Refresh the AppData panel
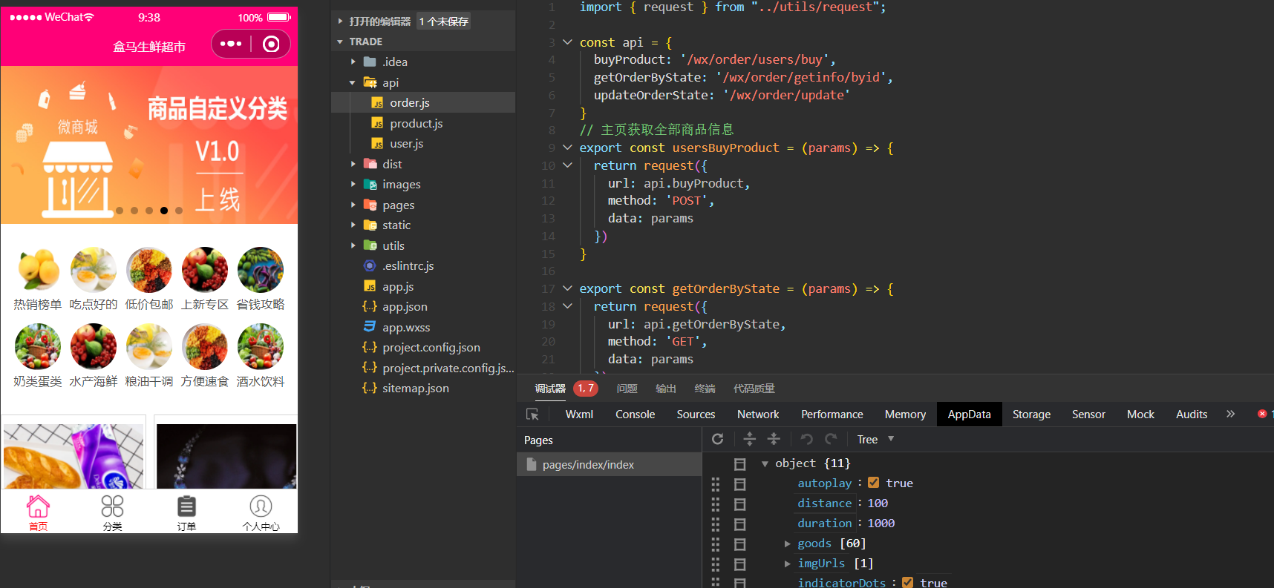 click(717, 439)
